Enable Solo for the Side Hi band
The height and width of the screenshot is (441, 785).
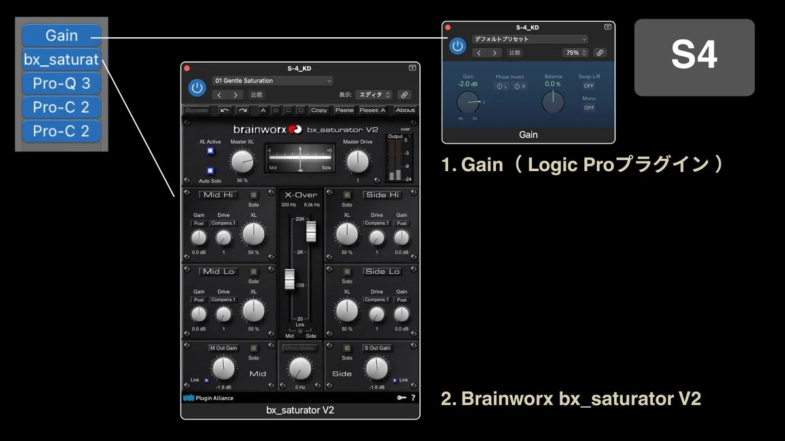pos(347,195)
